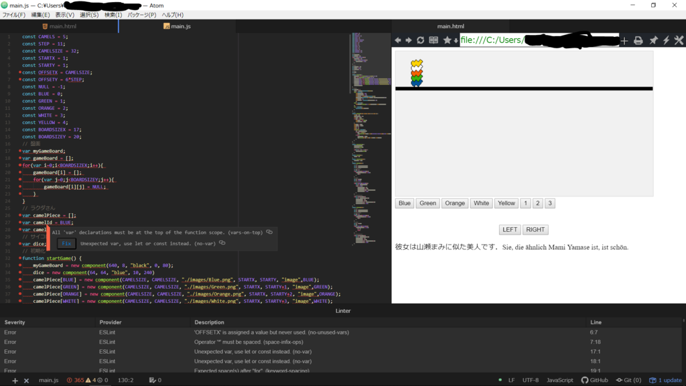
Task: Open the 1 update package notice
Action: click(x=665, y=381)
